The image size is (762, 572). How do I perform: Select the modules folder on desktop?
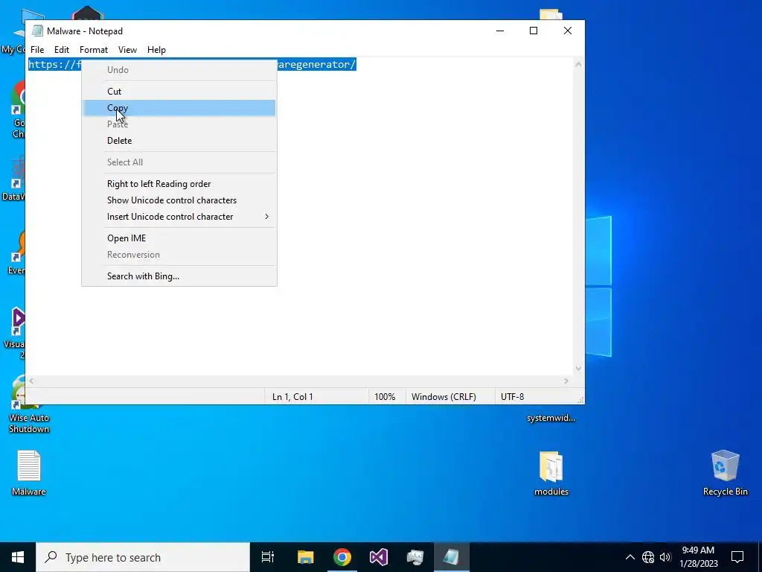point(551,472)
